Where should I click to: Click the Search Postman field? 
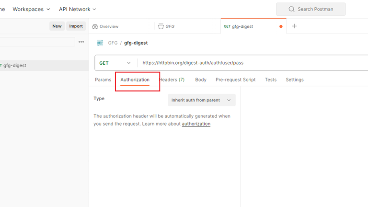[x=310, y=9]
